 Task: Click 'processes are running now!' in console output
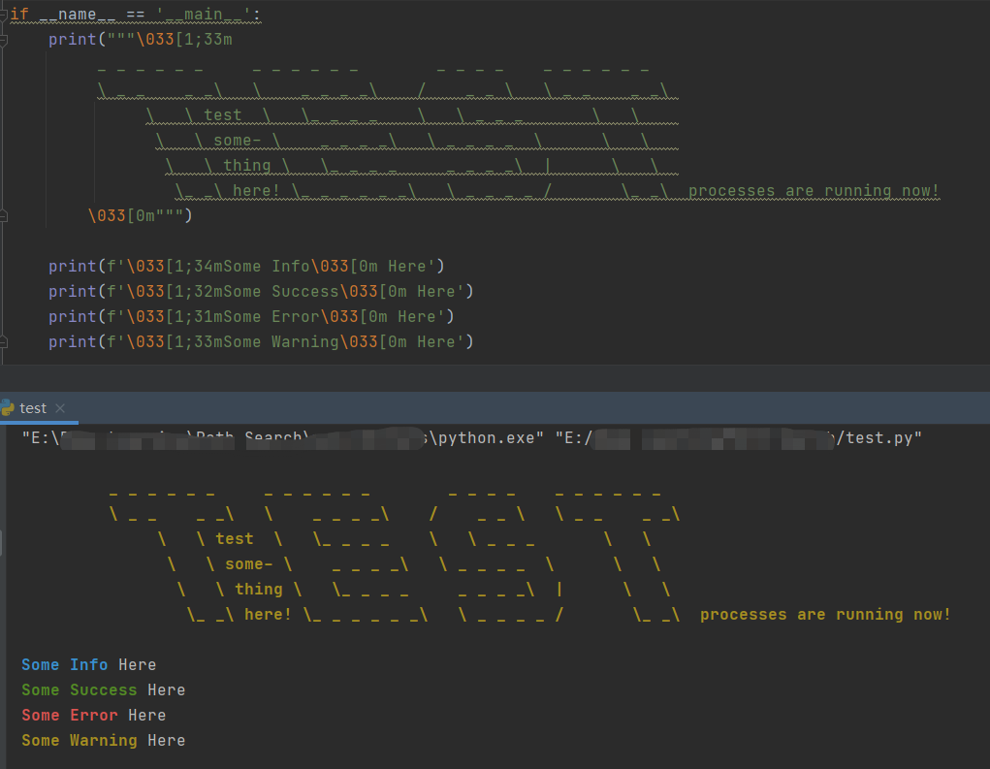825,614
